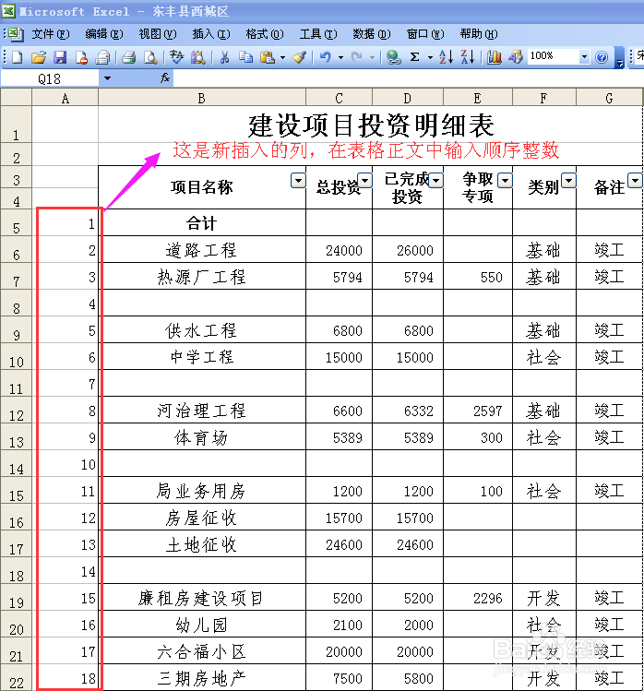Open the 总投资 filter dropdown
The image size is (644, 691).
point(365,181)
